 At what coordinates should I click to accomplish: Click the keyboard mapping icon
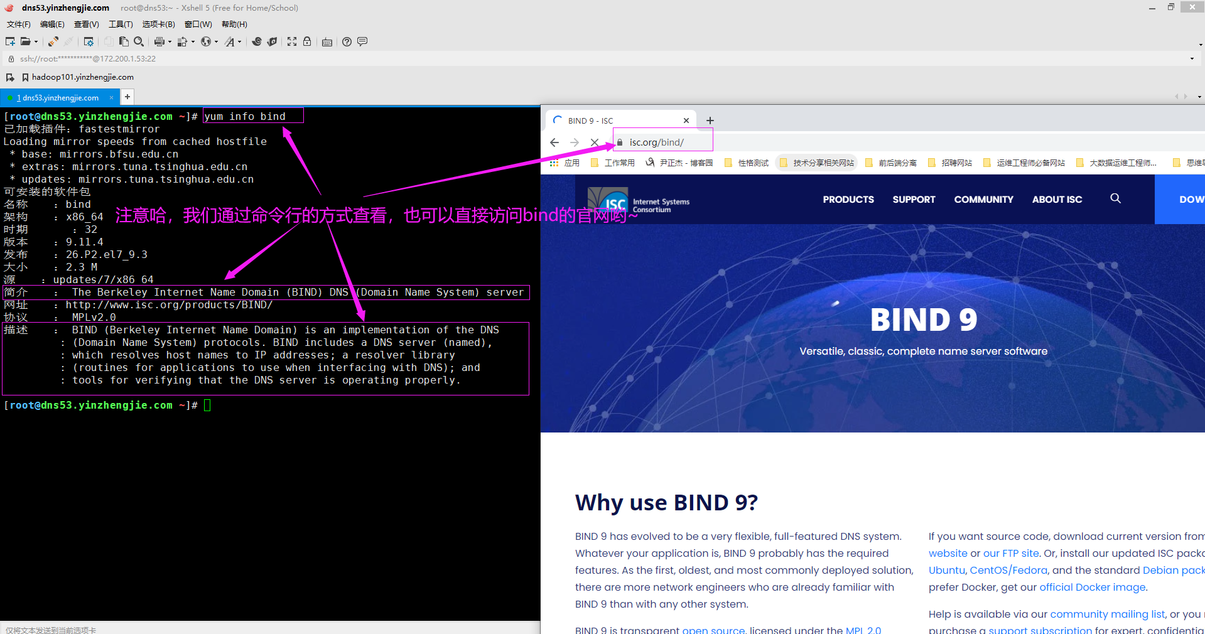pyautogui.click(x=327, y=42)
